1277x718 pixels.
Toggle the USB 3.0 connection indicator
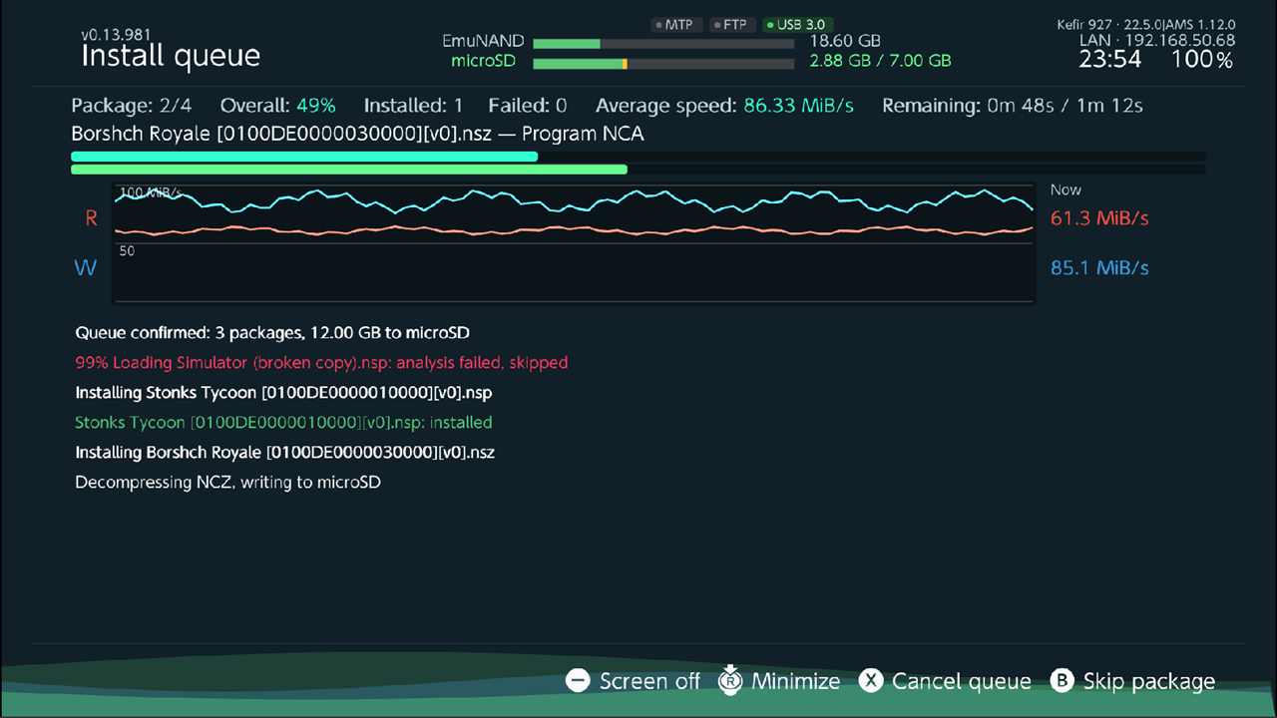(x=797, y=25)
